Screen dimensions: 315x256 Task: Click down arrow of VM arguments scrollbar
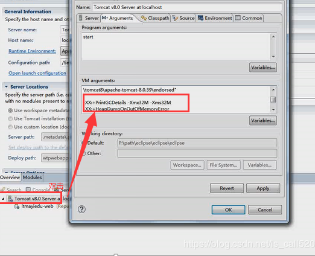pos(273,109)
